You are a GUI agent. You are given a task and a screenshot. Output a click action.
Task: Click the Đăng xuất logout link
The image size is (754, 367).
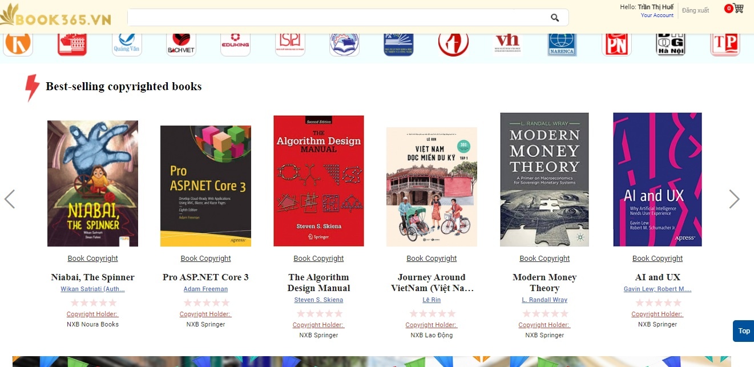[x=695, y=10]
